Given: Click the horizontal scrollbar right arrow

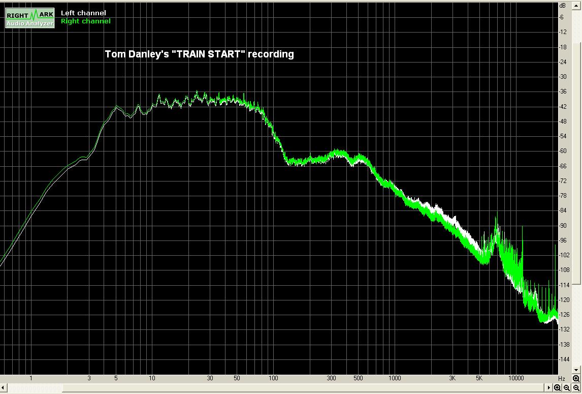Looking at the screenshot, I should click(x=548, y=388).
